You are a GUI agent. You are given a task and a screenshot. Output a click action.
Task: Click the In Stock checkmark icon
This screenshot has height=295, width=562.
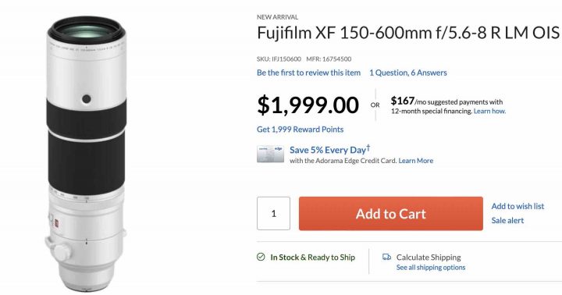pyautogui.click(x=261, y=257)
